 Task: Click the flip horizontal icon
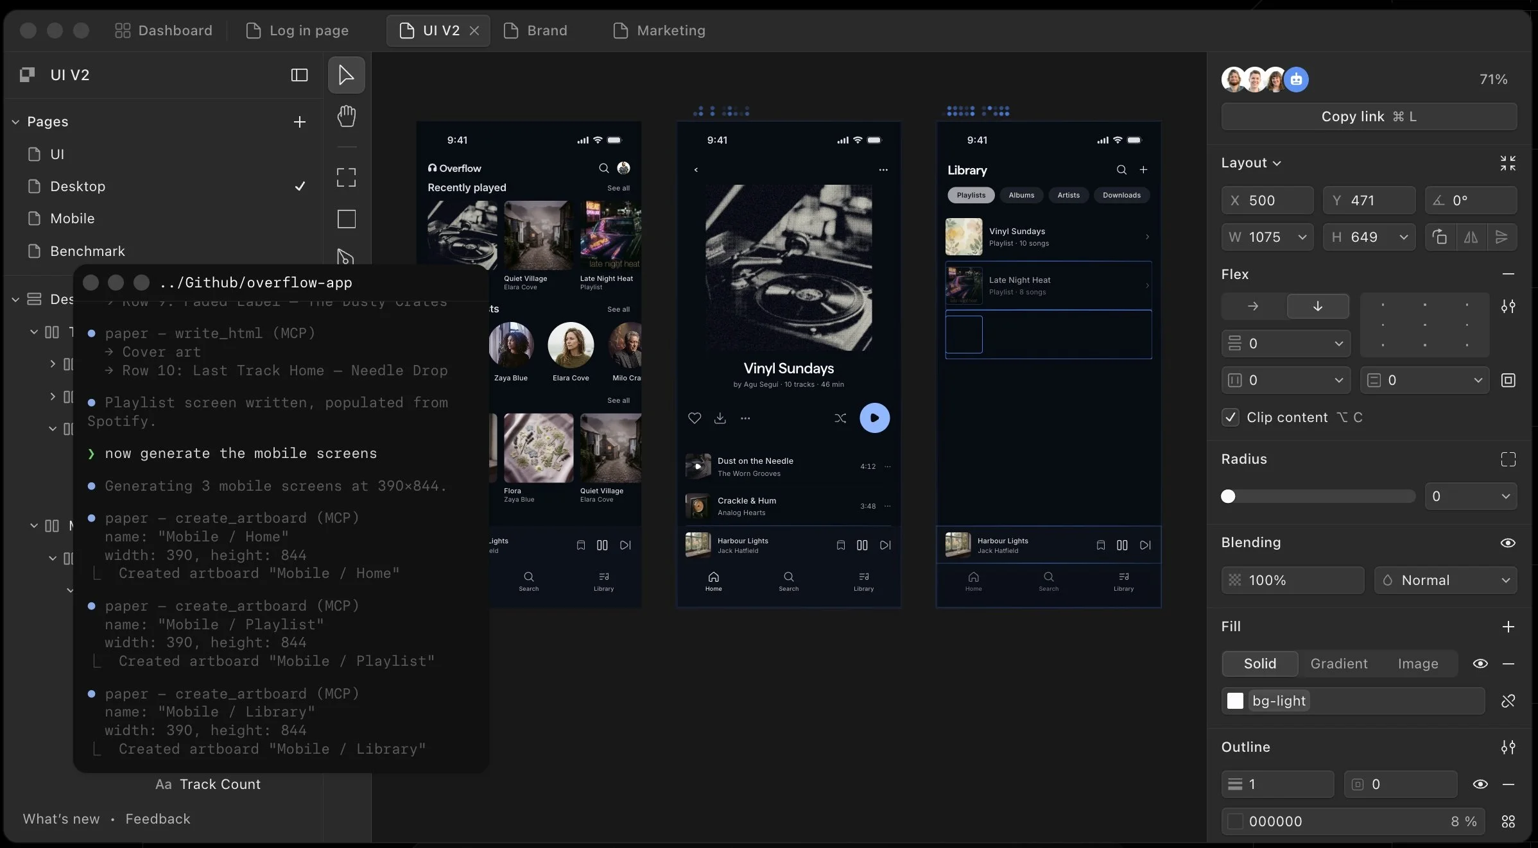coord(1471,237)
